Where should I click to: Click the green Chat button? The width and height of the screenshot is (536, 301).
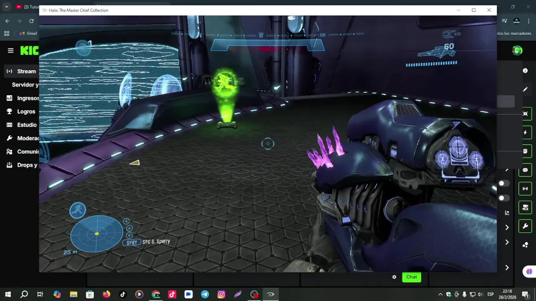point(411,277)
